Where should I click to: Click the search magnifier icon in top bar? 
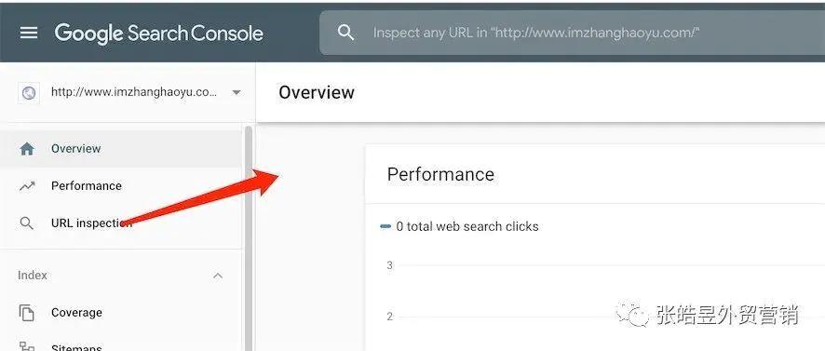click(345, 33)
